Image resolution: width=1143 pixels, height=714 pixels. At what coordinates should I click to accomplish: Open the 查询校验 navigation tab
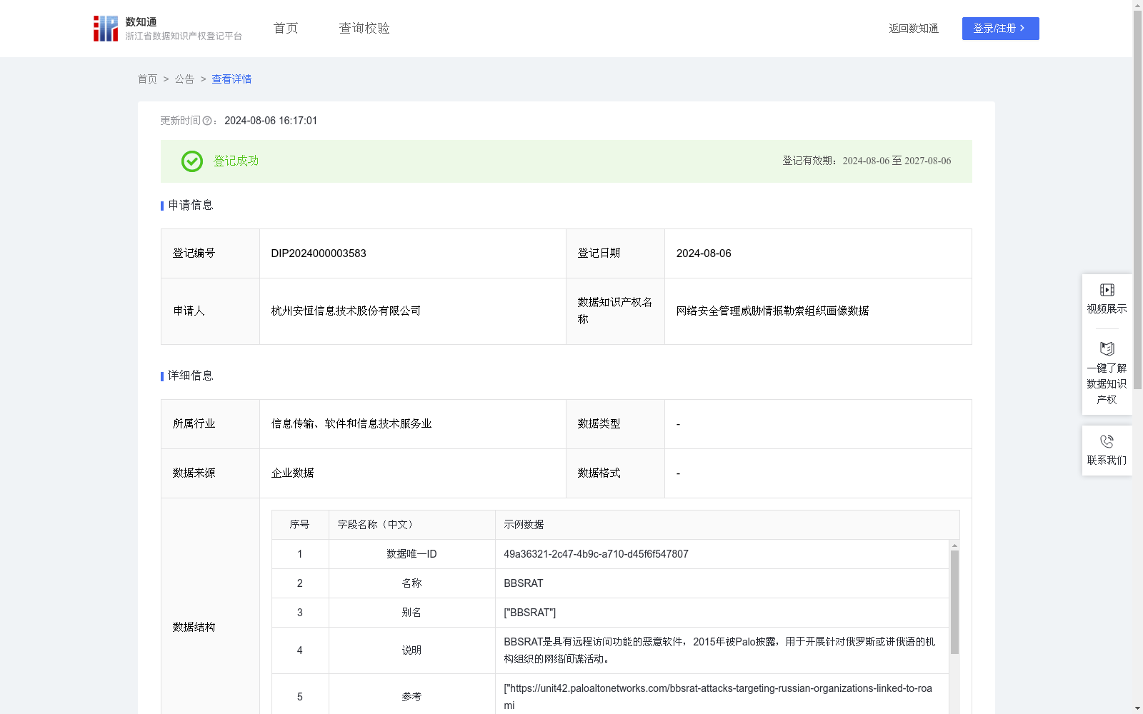click(x=364, y=29)
